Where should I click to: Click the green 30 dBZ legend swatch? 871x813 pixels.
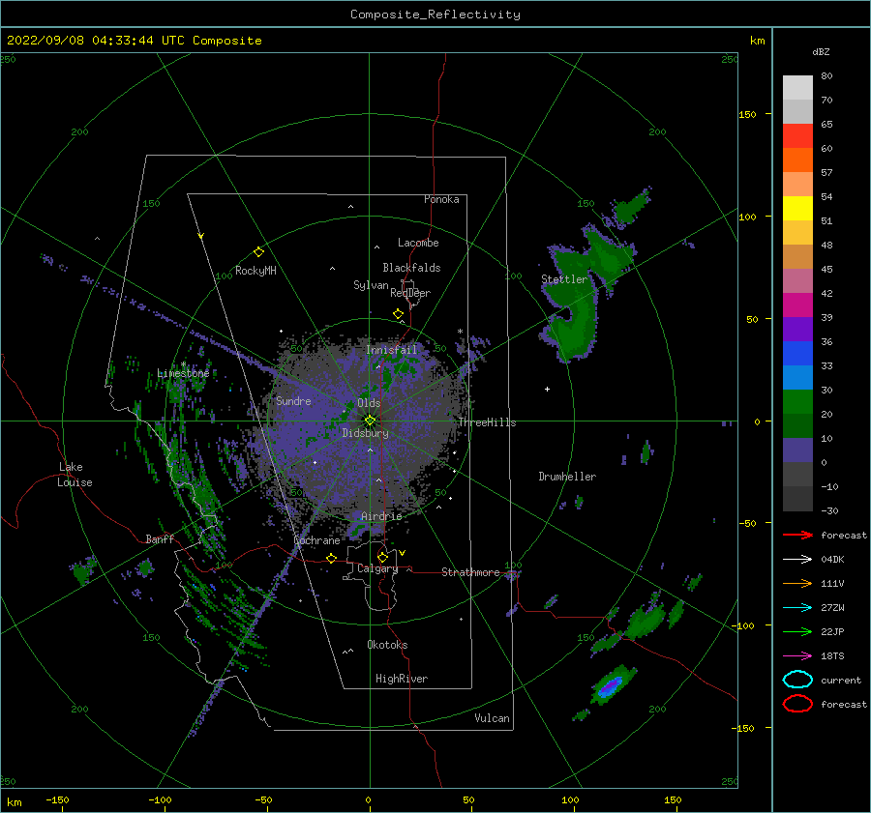797,401
